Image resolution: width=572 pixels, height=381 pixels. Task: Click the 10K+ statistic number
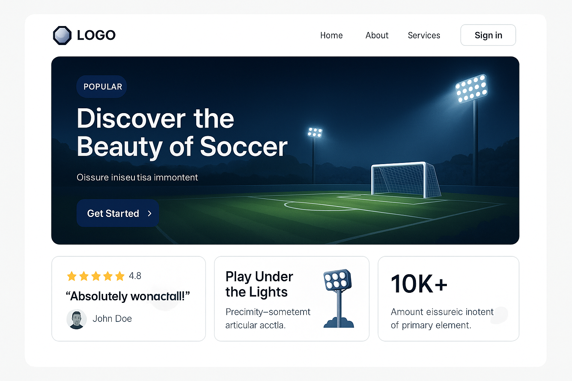pyautogui.click(x=419, y=284)
